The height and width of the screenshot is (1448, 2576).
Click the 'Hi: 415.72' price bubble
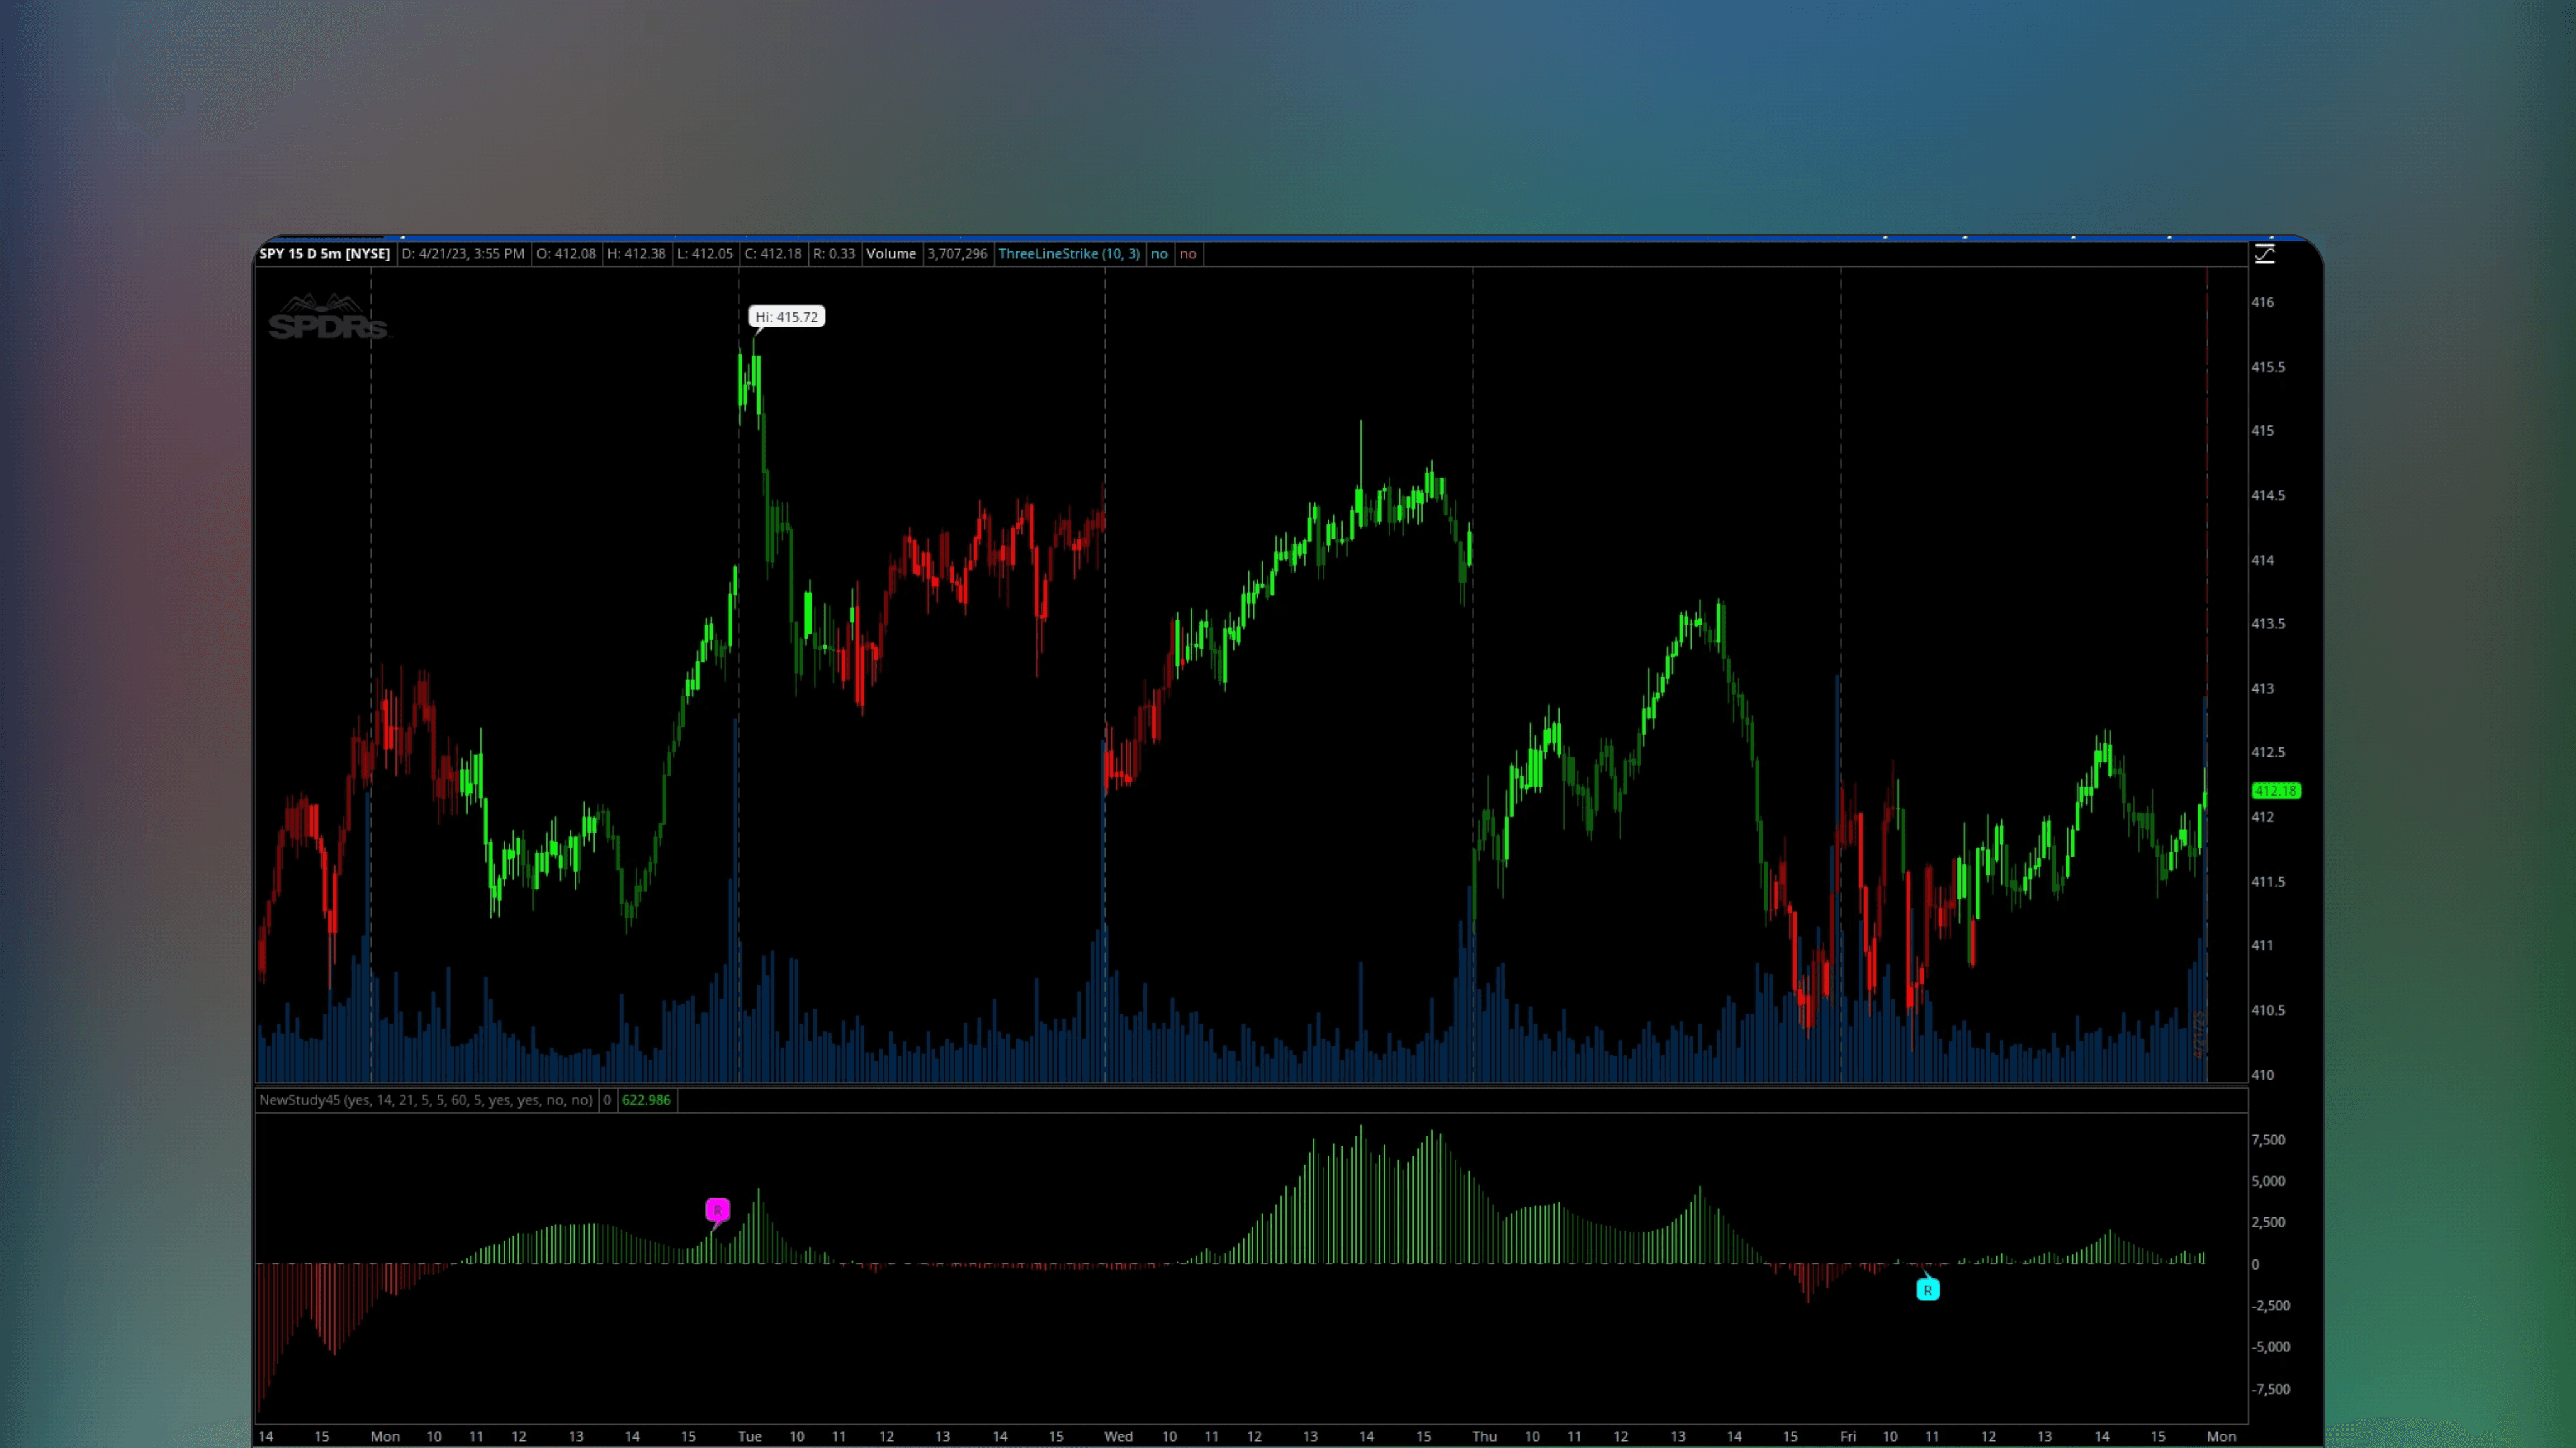point(786,316)
